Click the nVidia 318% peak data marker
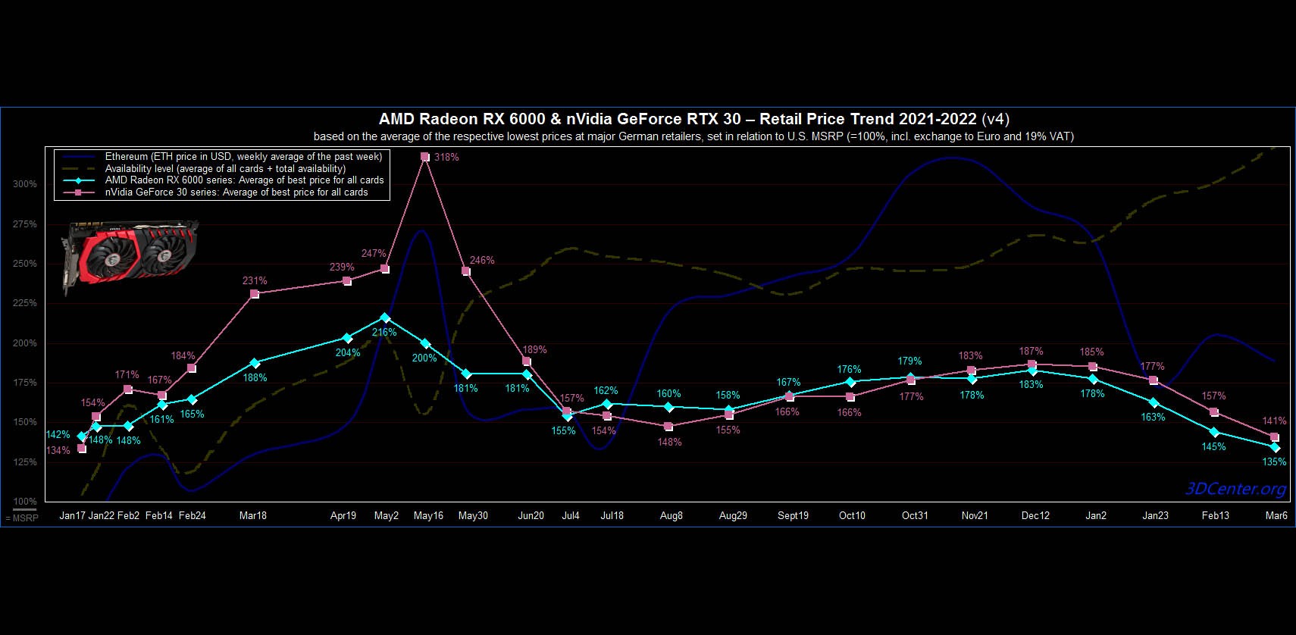The height and width of the screenshot is (635, 1296). coord(425,158)
